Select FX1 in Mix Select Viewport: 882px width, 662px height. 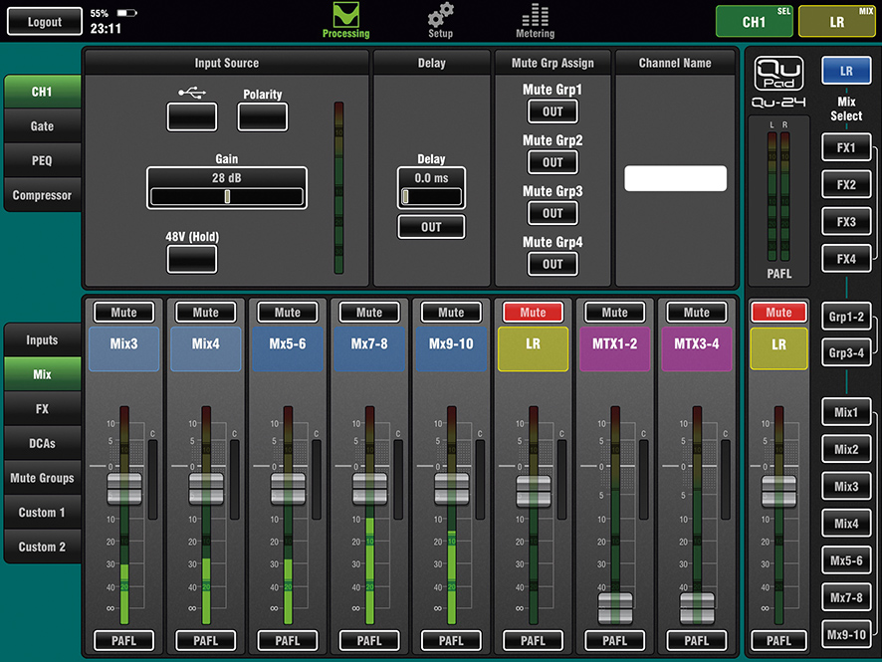click(x=846, y=147)
